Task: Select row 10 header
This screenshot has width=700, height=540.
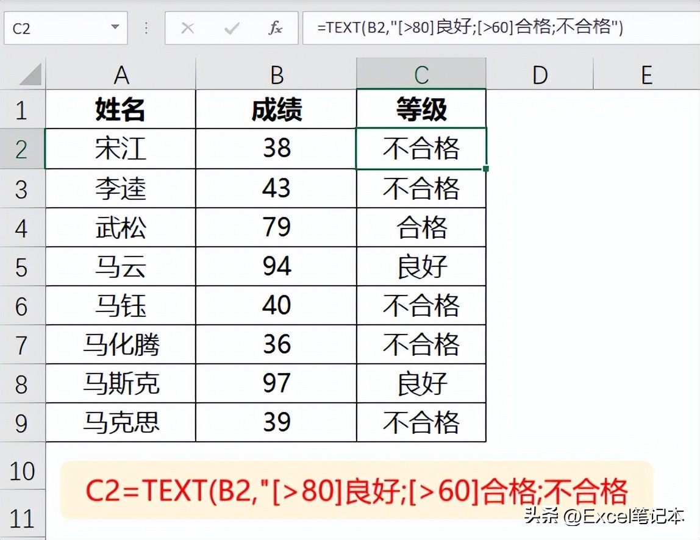Action: coord(23,471)
